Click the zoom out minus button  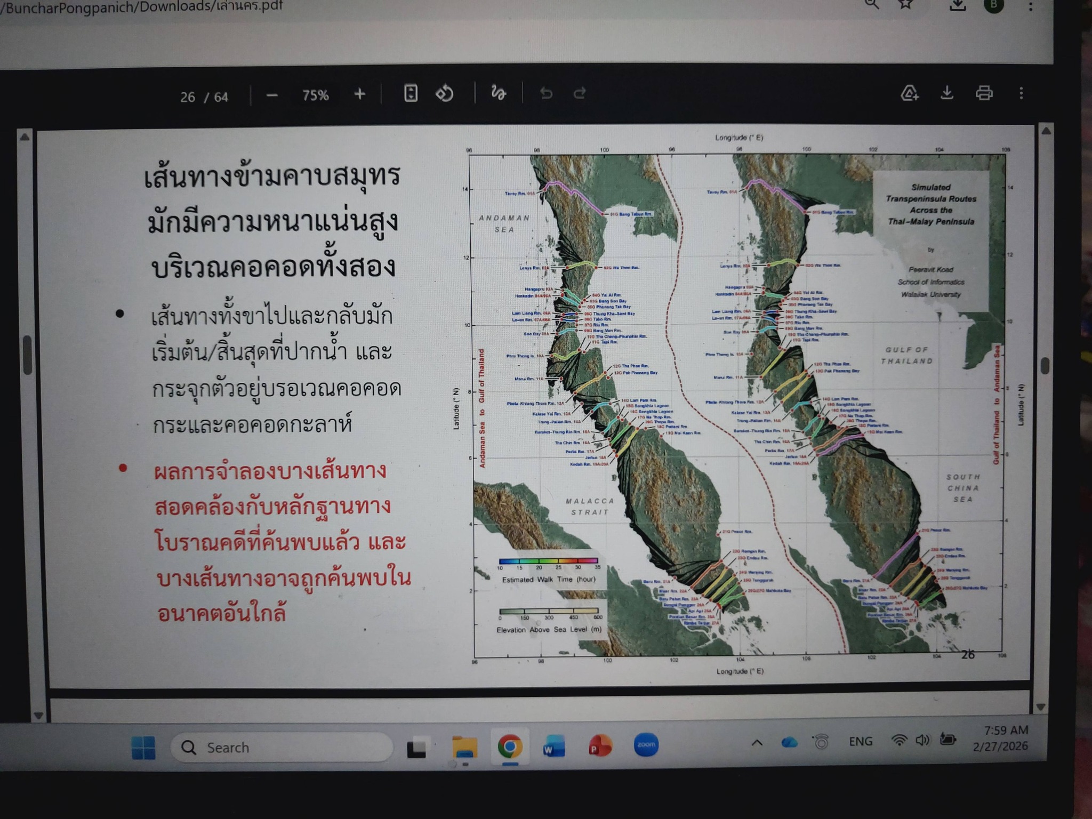click(272, 95)
